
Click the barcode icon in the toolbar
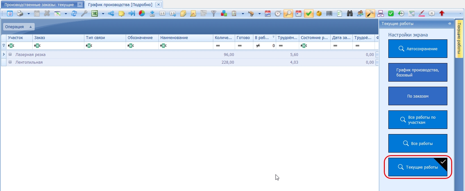(329, 13)
